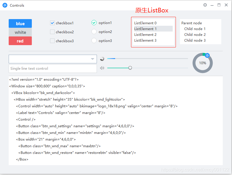The width and height of the screenshot is (232, 175).
Task: Click the HBox width="stretch" XML line
Action: 69,100
